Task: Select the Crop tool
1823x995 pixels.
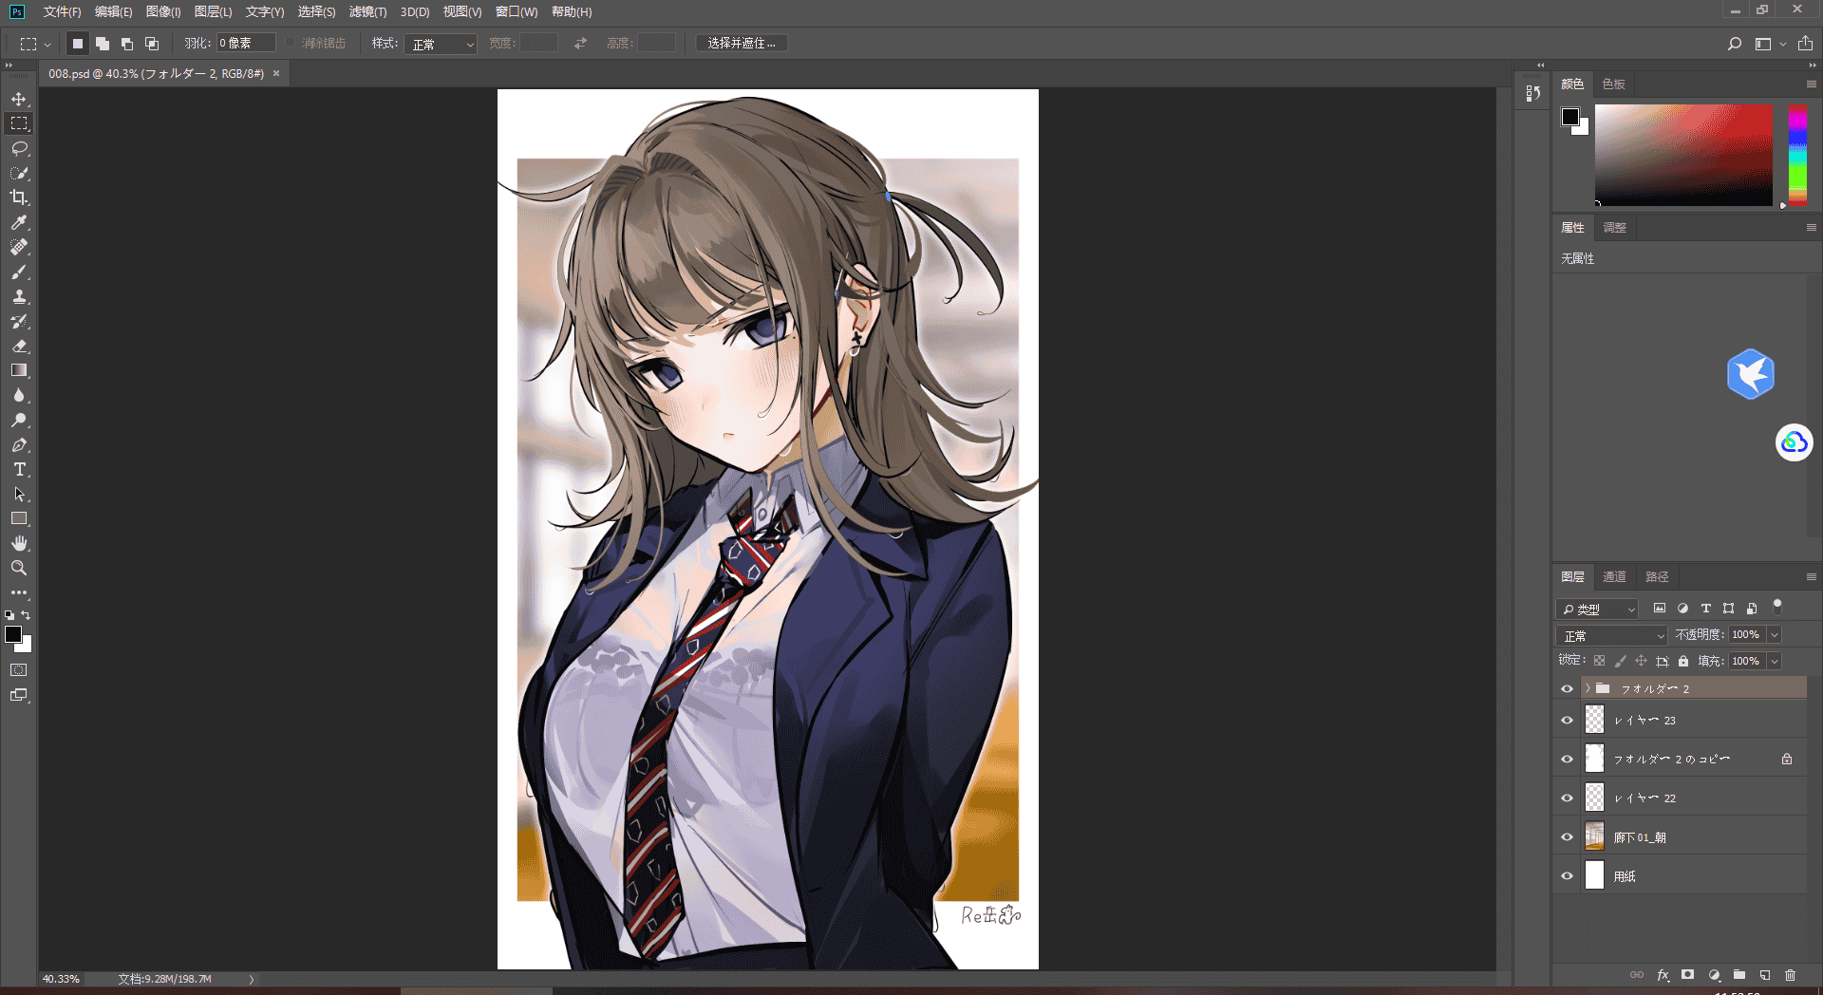Action: 19,197
